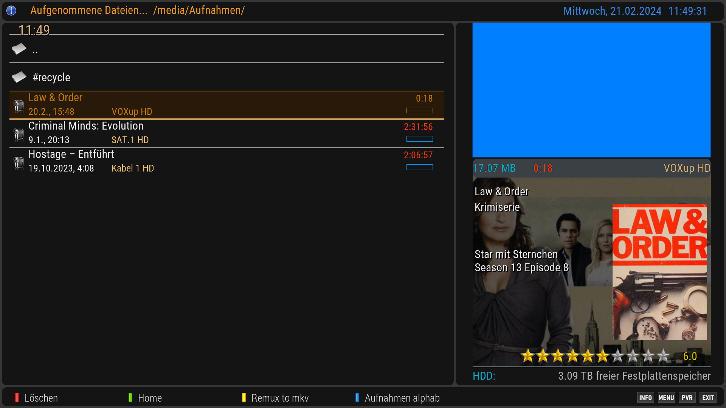This screenshot has width=726, height=408.
Task: Click the Law & Order progress bar
Action: (419, 111)
